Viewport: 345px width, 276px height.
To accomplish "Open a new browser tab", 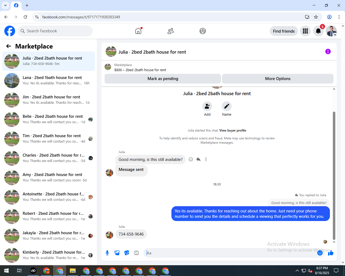I will [x=27, y=5].
